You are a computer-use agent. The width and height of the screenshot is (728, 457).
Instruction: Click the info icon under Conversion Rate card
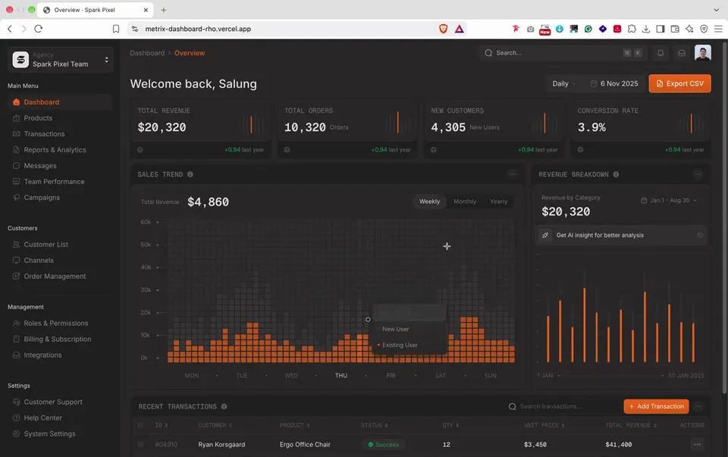[x=580, y=150]
